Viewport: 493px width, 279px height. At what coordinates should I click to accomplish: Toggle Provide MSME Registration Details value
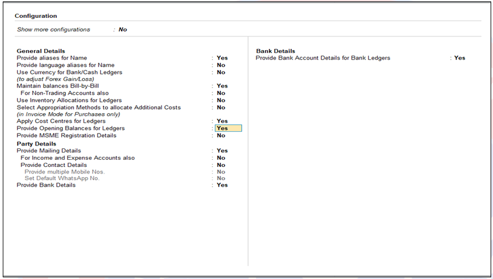221,135
